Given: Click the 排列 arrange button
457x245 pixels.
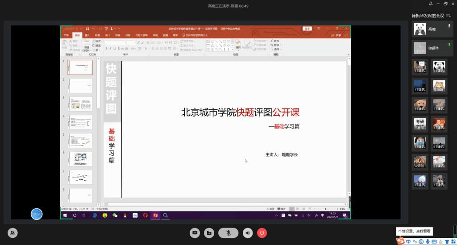Looking at the screenshot, I should (238, 45).
